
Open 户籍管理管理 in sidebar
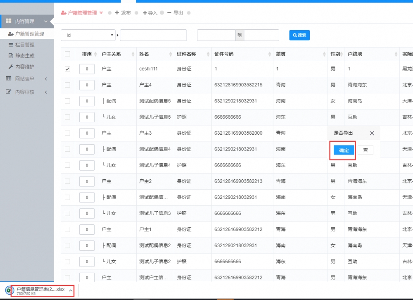coord(27,34)
